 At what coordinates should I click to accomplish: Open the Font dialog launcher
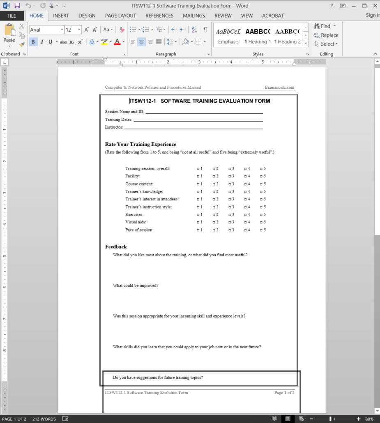click(124, 54)
